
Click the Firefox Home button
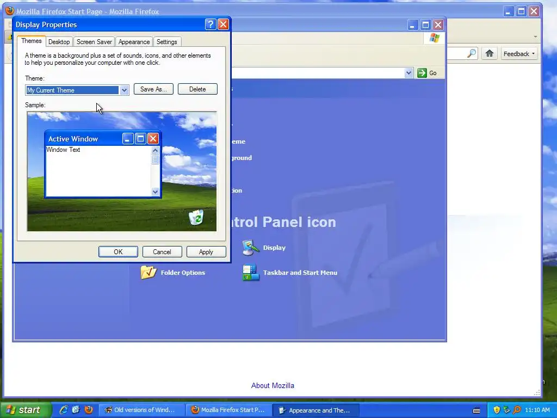(x=490, y=54)
